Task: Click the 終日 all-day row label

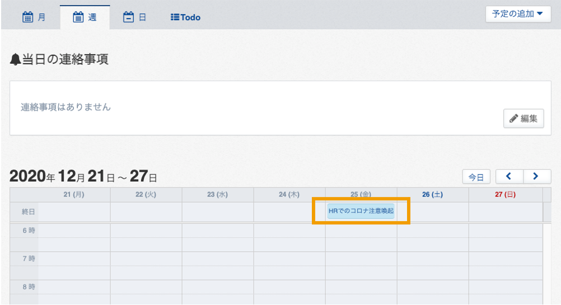Action: (28, 212)
